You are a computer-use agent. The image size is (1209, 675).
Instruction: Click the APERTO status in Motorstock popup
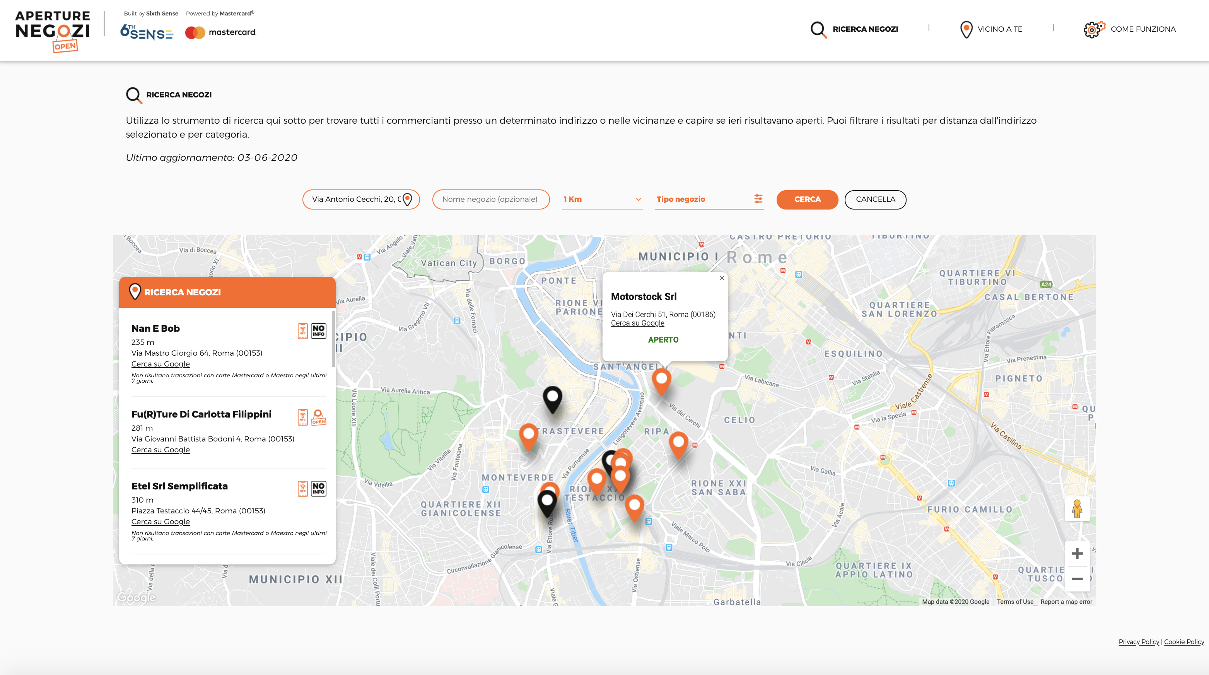click(x=663, y=339)
